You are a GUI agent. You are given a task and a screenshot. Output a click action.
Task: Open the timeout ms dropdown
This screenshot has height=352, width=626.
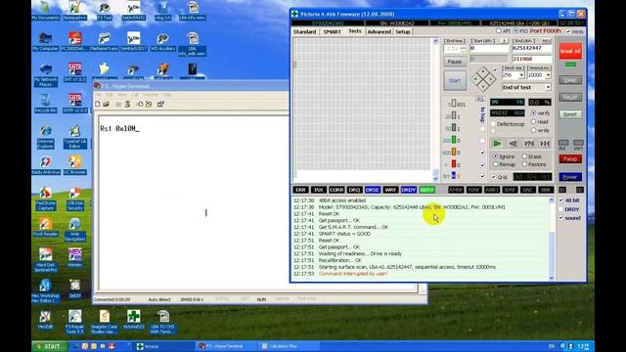(548, 75)
